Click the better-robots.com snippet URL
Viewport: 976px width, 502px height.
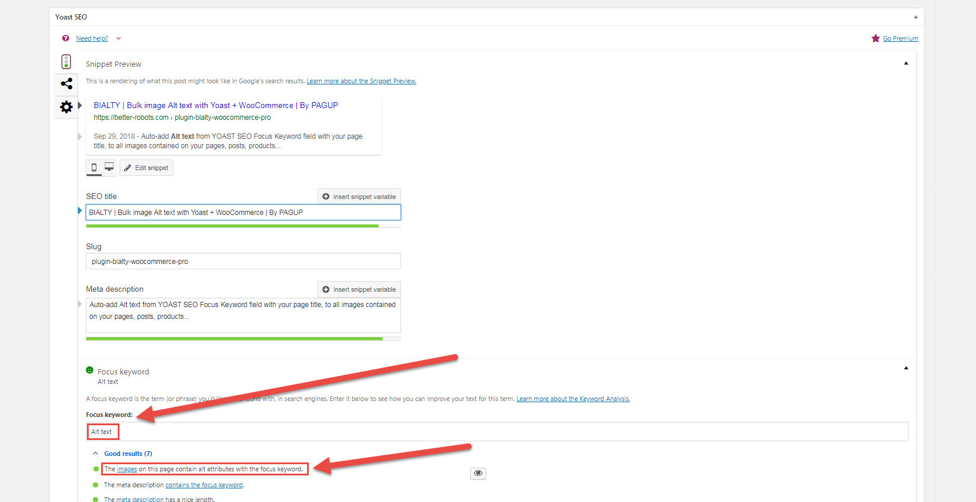182,118
